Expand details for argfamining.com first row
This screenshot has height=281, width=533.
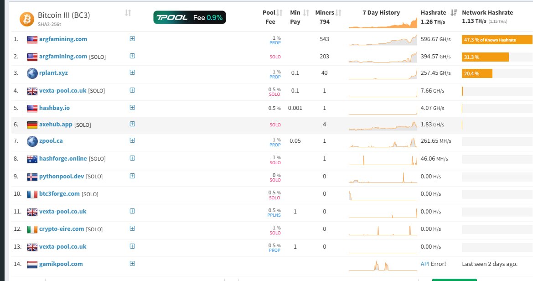(x=133, y=38)
